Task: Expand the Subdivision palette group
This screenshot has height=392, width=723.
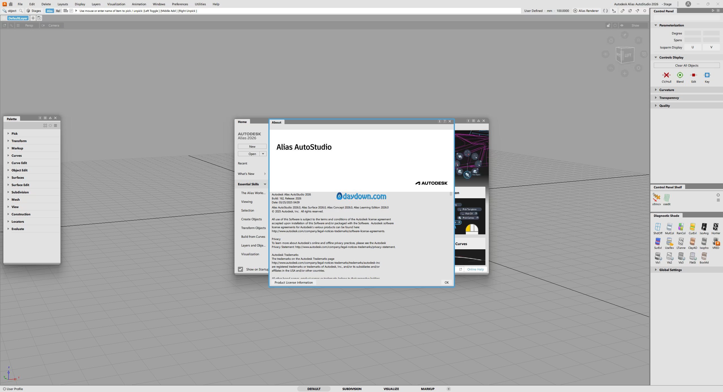Action: (x=8, y=192)
